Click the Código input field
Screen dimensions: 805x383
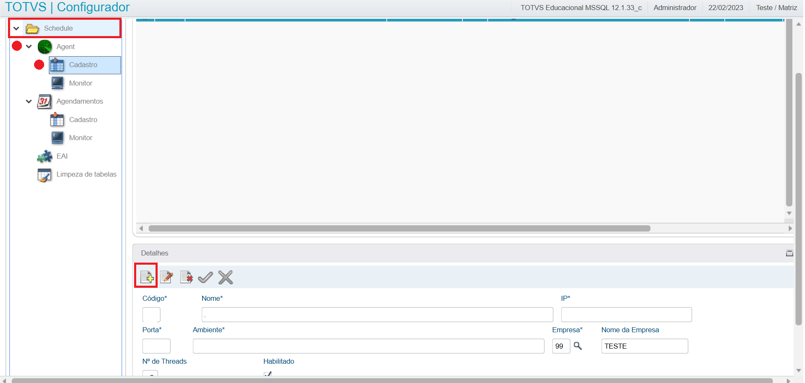pyautogui.click(x=151, y=315)
